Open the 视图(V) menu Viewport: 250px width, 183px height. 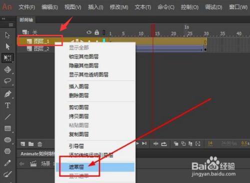click(73, 7)
